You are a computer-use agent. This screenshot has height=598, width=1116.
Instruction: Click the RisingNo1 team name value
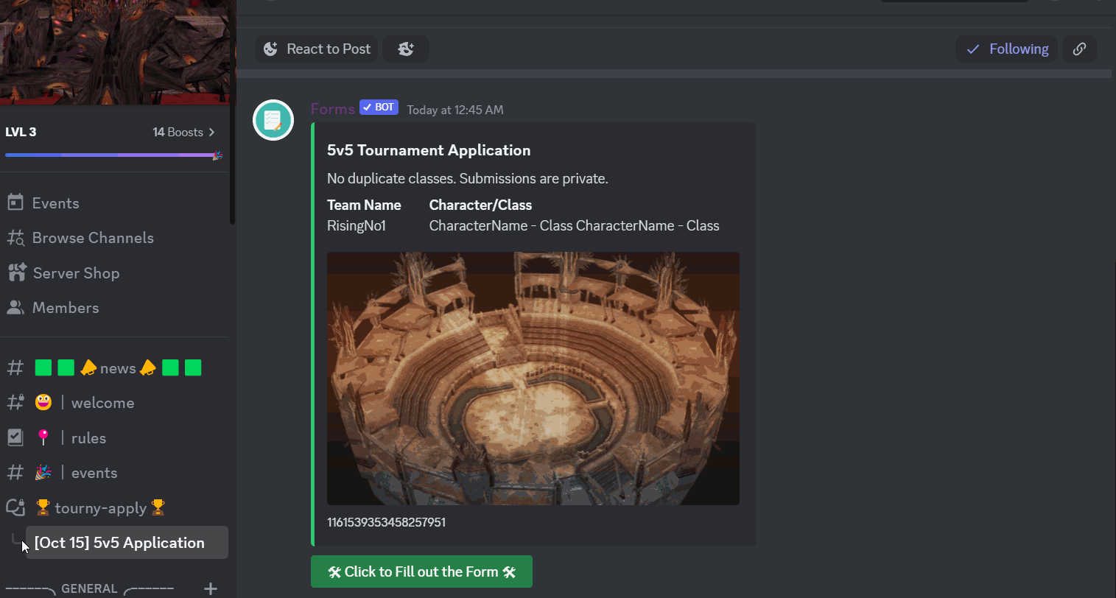click(x=357, y=225)
